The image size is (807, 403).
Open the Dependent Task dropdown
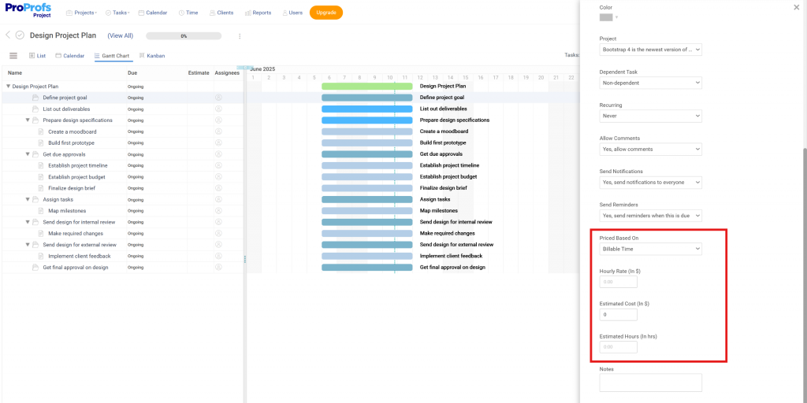(650, 82)
